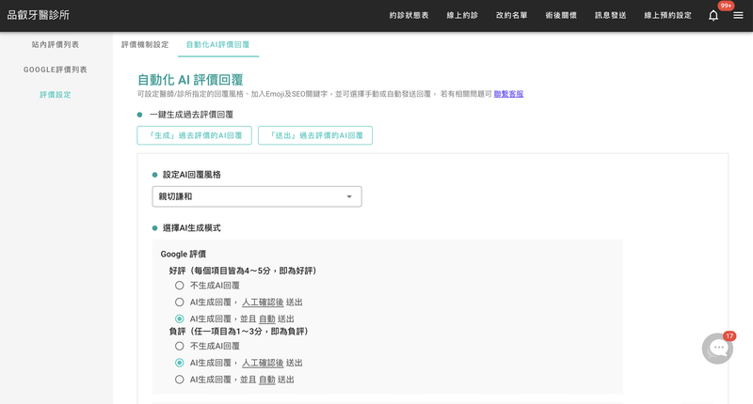This screenshot has width=753, height=404.
Task: Open 線上預約設定 in top navigation
Action: coord(667,15)
